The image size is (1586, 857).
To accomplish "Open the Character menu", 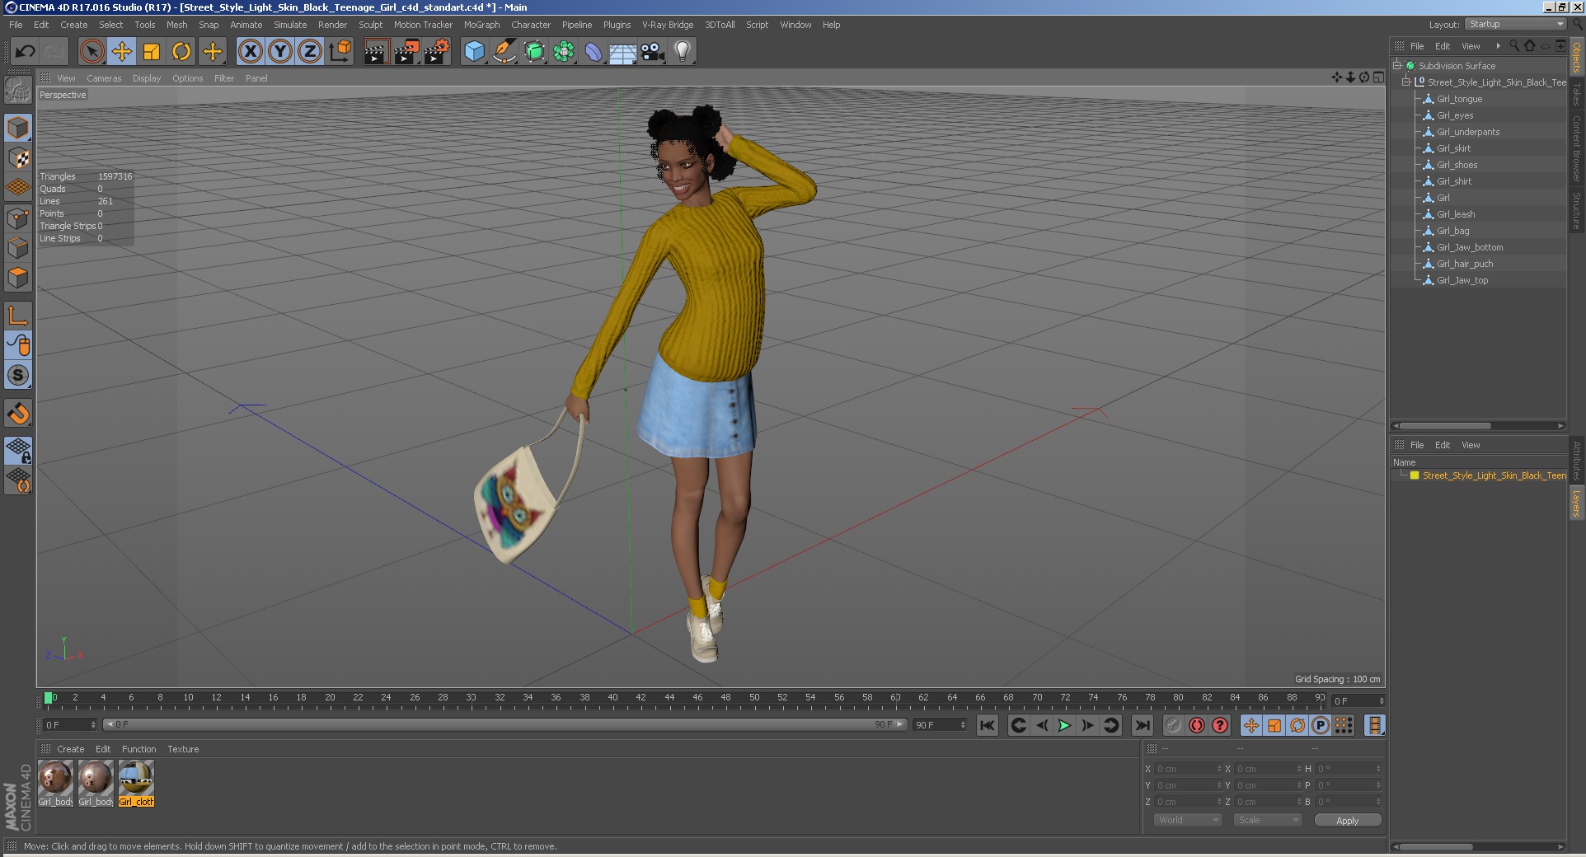I will tap(531, 25).
